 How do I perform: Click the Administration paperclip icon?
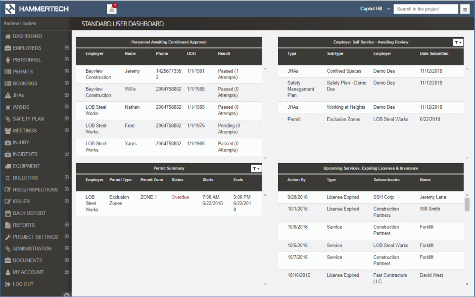coord(8,249)
